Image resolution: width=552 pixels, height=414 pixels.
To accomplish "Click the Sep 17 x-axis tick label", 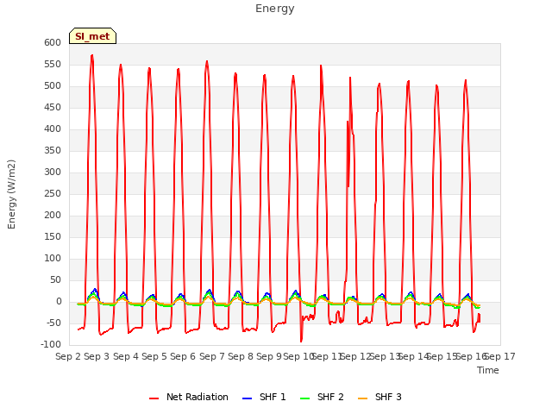I will [x=500, y=356].
